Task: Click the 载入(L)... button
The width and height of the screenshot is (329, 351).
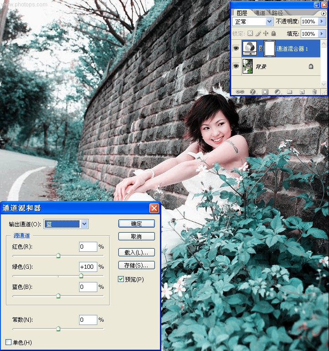Action: point(136,252)
